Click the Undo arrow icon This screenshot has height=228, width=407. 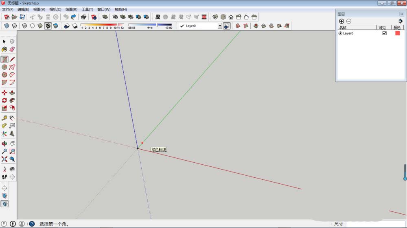[x=66, y=17]
